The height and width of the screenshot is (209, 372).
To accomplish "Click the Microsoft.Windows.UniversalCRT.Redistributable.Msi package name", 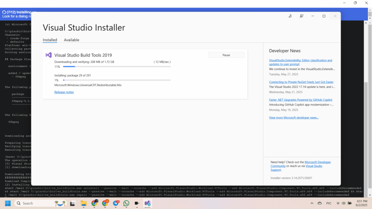I will (88, 85).
